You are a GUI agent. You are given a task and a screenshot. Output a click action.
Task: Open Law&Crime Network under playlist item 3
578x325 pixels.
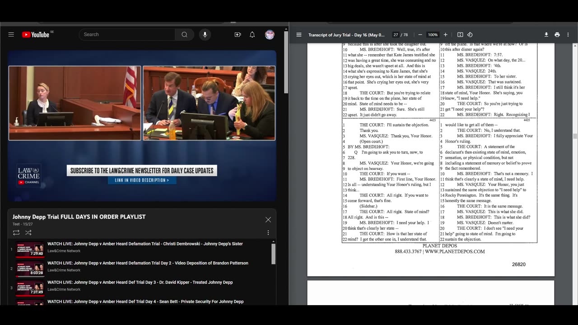click(x=64, y=290)
